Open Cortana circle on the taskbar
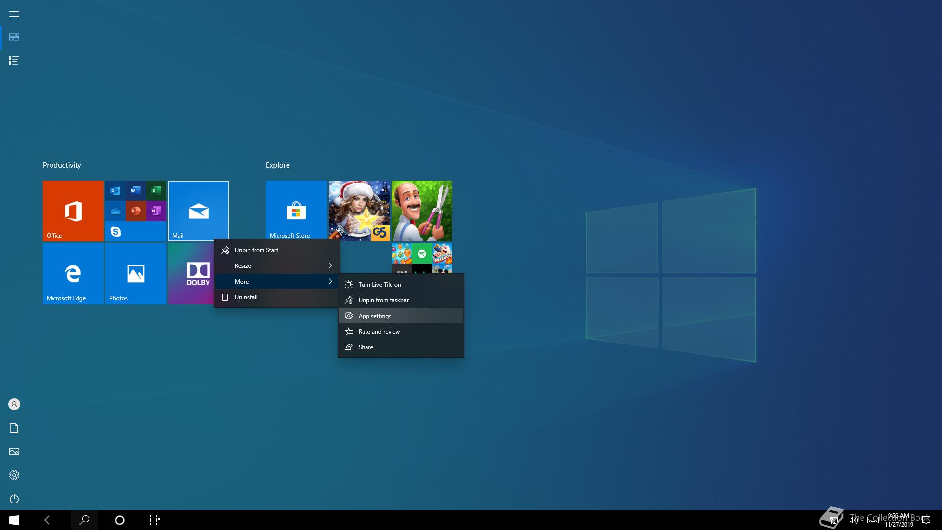942x530 pixels. tap(120, 520)
